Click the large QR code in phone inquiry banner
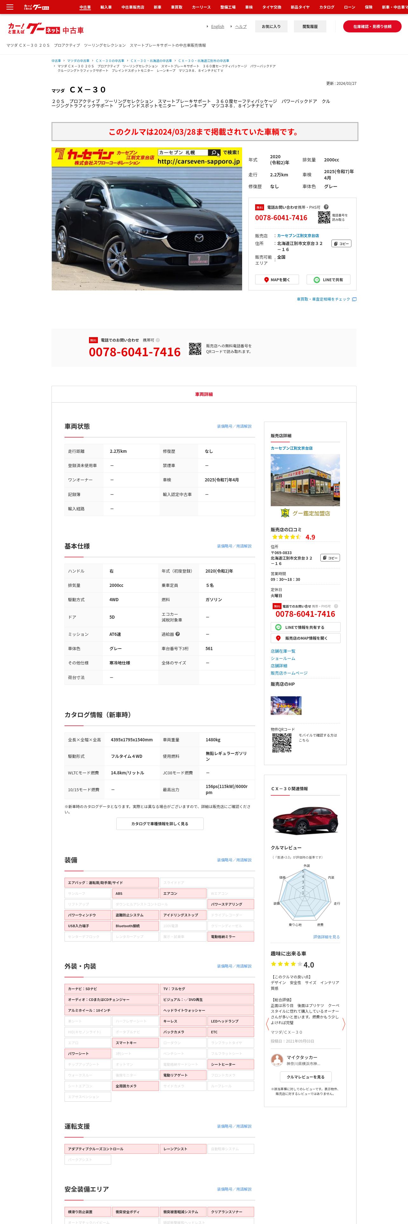Screen dimensions: 408x1224 pos(195,349)
